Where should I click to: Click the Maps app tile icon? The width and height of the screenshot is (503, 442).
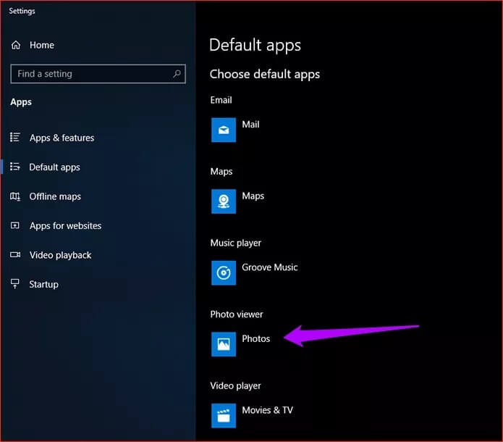tap(224, 201)
